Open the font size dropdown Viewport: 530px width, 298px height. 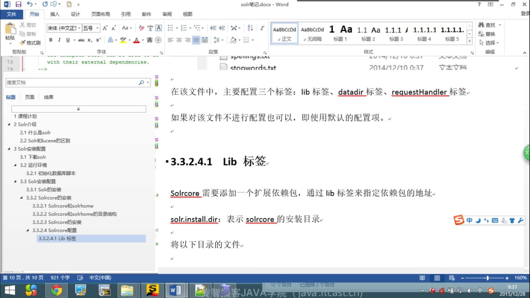point(97,28)
